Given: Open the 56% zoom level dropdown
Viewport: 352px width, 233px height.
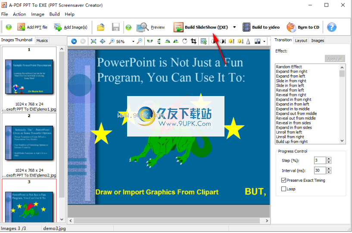Looking at the screenshot, I should [133, 41].
